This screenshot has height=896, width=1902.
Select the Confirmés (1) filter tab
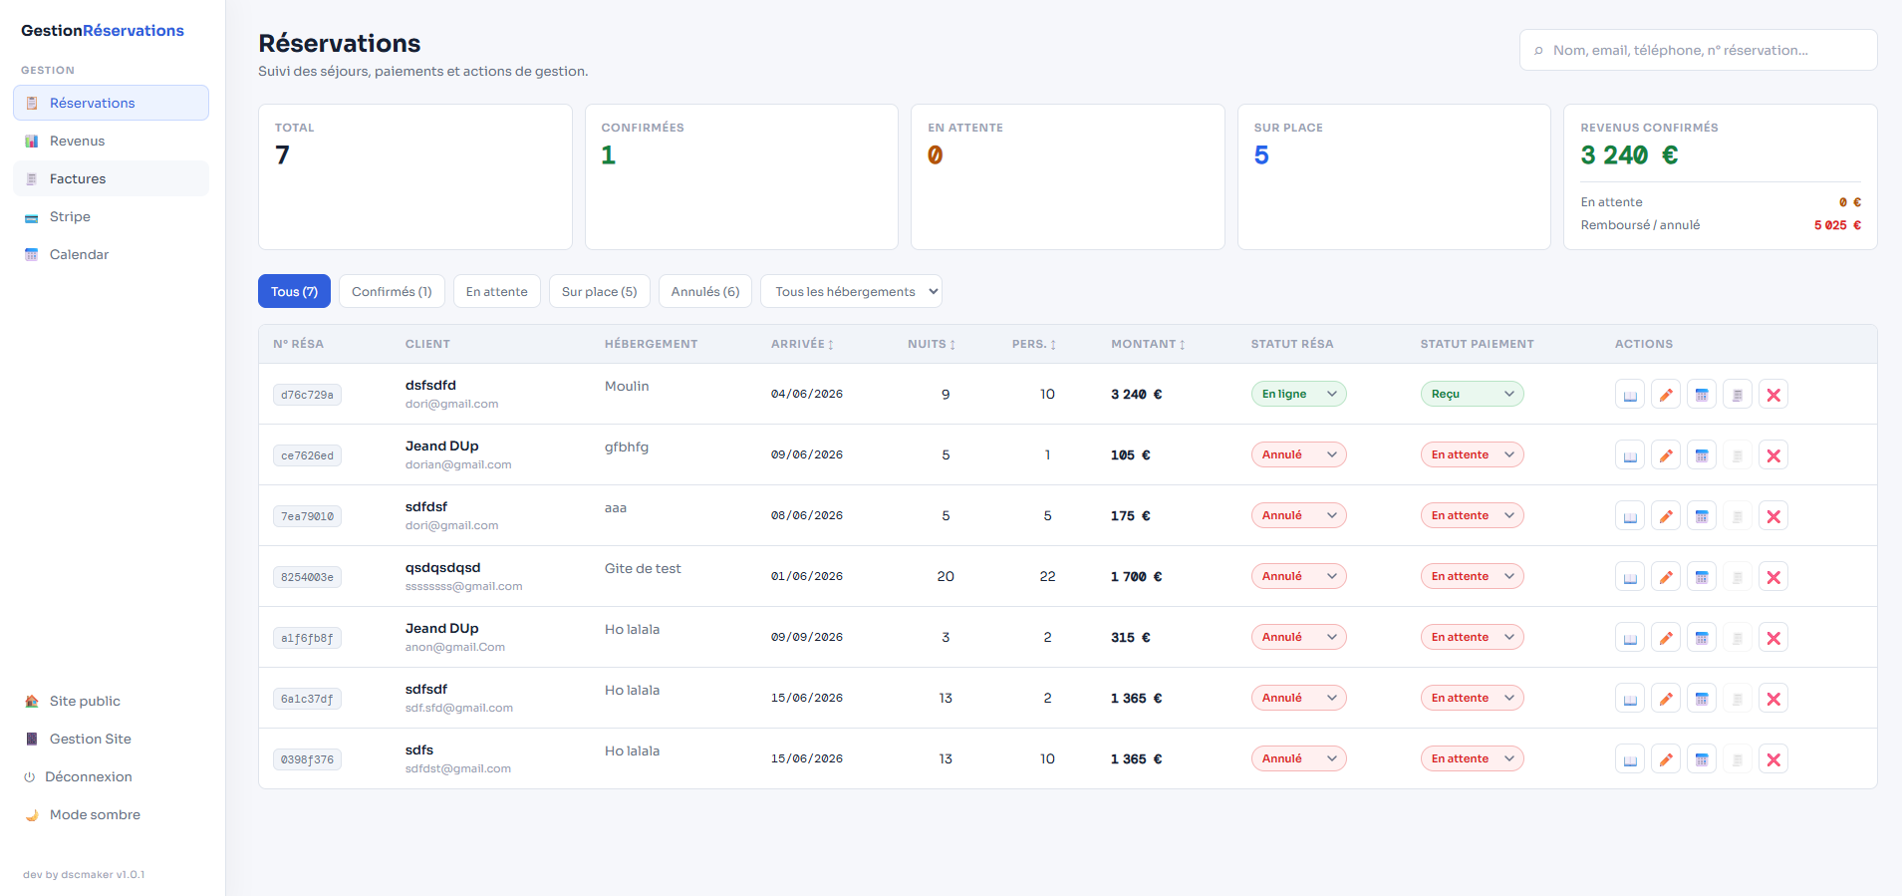(392, 291)
